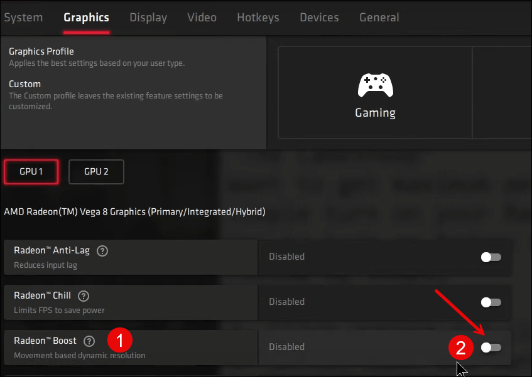Viewport: 532px width, 377px height.
Task: Open help for Radeon Anti-Lag
Action: [x=102, y=251]
